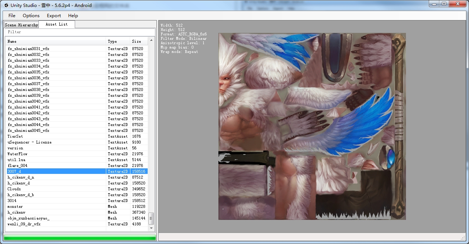Select the fx_shuimian0045_vfx row
This screenshot has height=244, width=469.
tap(77, 130)
